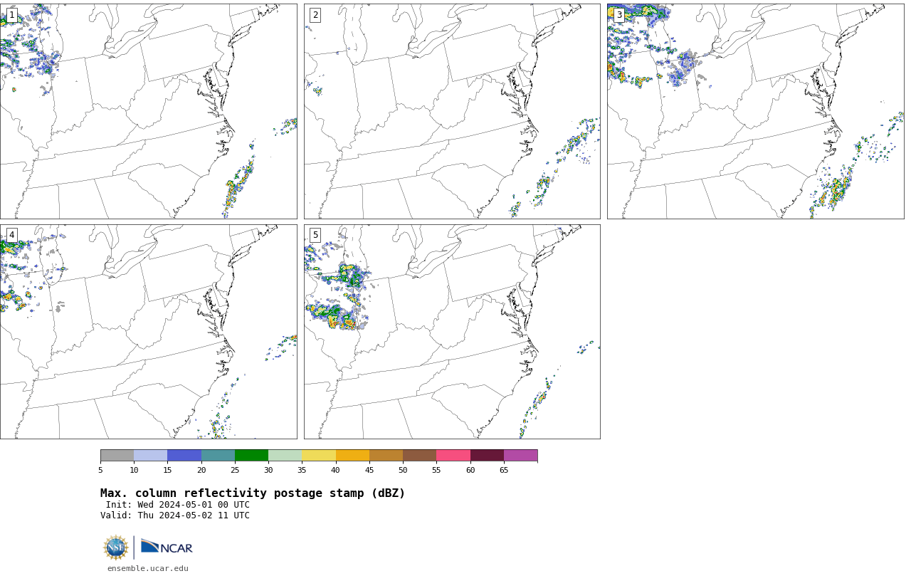The height and width of the screenshot is (576, 911).
Task: Select the purple 65+ dBZ swatch
Action: (520, 456)
